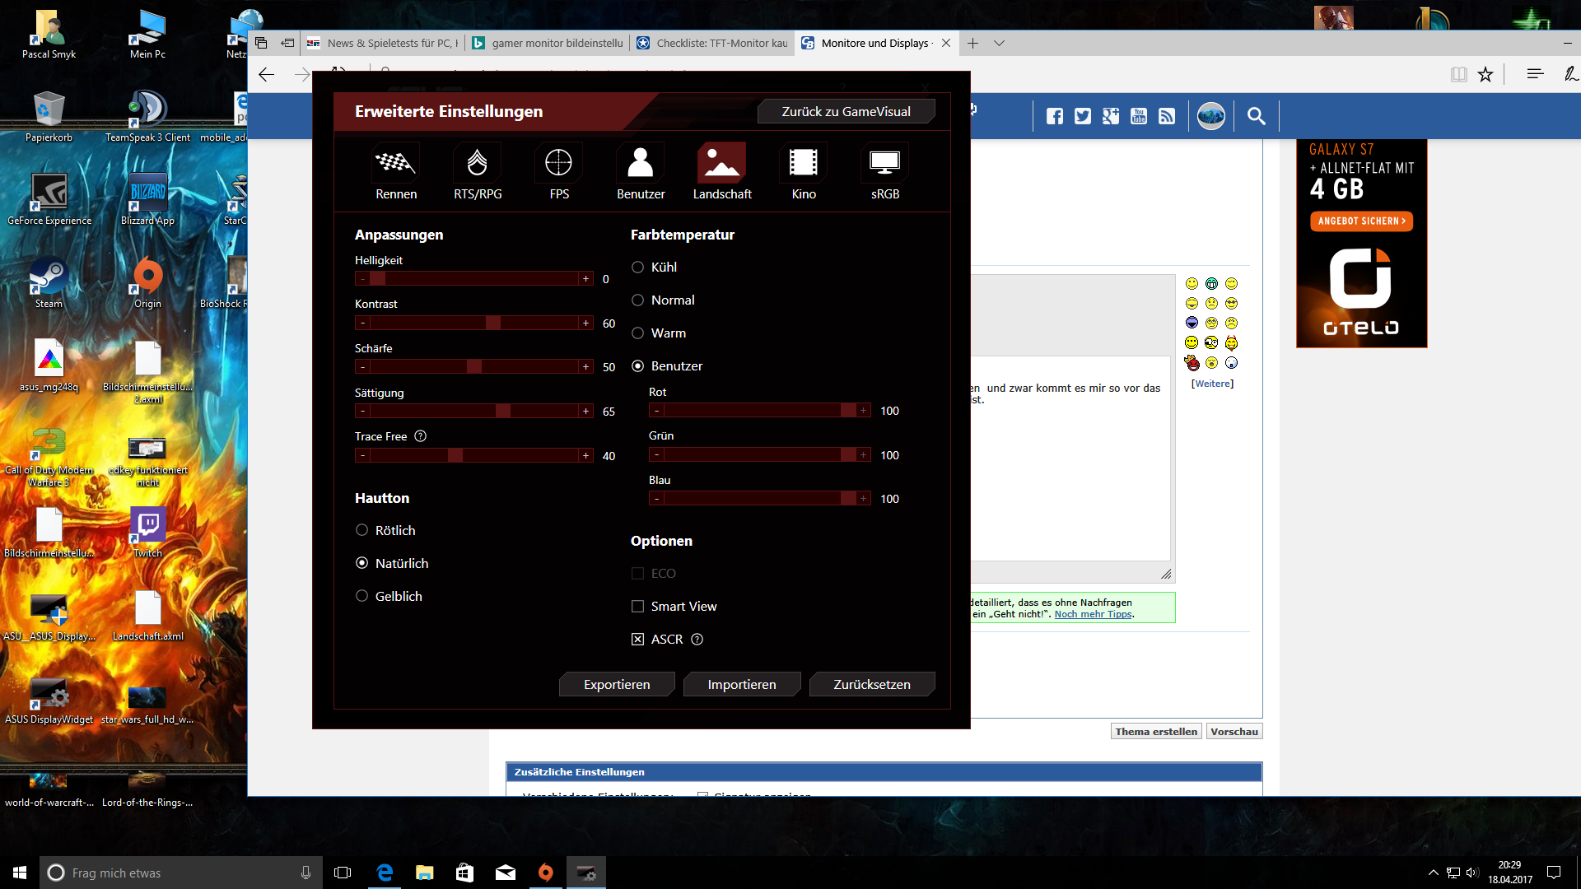Show hidden system tray icons arrow
Viewport: 1581px width, 889px height.
pyautogui.click(x=1433, y=873)
